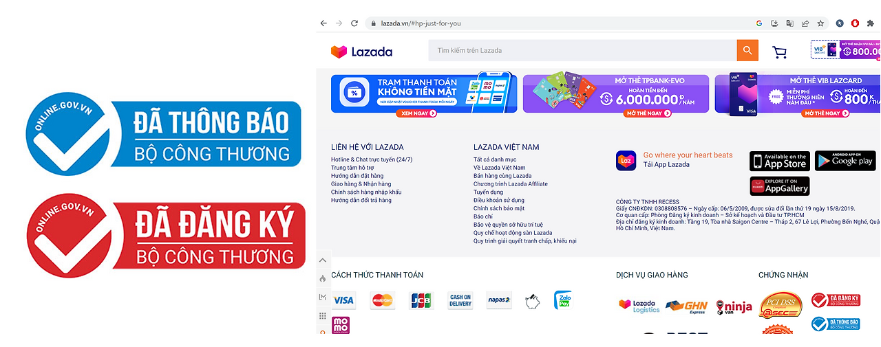The height and width of the screenshot is (347, 881).
Task: Open the Chính sách hàng nhập khẩu link
Action: [x=366, y=192]
